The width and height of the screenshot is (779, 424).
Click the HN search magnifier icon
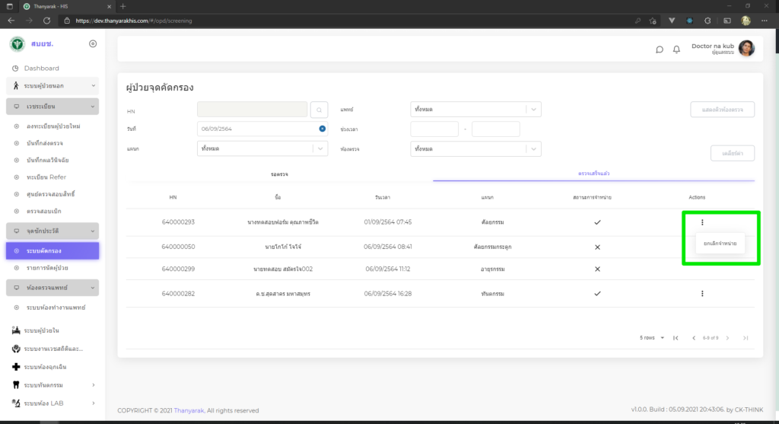click(320, 110)
